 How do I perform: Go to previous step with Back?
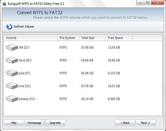(125, 123)
